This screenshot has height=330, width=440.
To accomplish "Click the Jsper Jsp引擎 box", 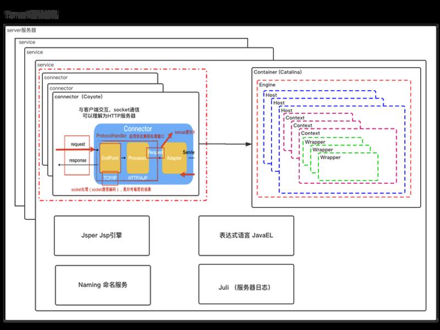I will 102,236.
